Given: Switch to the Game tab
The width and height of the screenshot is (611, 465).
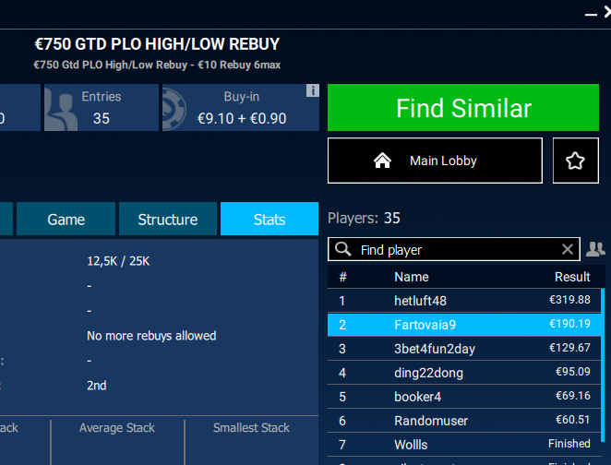Looking at the screenshot, I should coord(66,219).
